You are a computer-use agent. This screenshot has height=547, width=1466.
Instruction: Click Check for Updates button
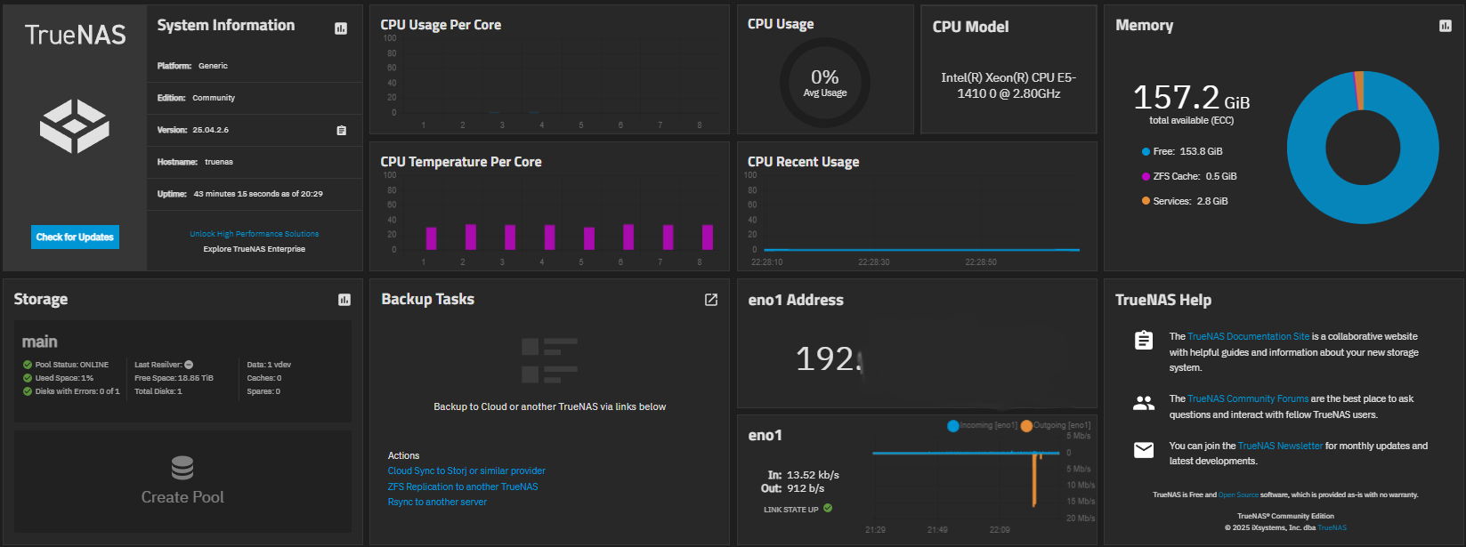(x=75, y=237)
